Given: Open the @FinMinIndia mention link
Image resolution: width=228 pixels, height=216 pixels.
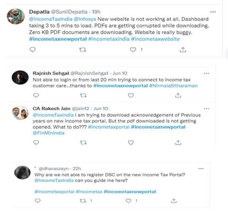Looking at the screenshot, I should coord(49,133).
